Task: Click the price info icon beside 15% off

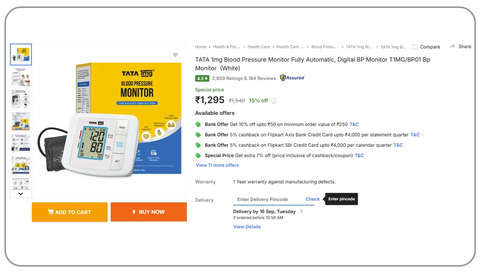Action: [274, 101]
